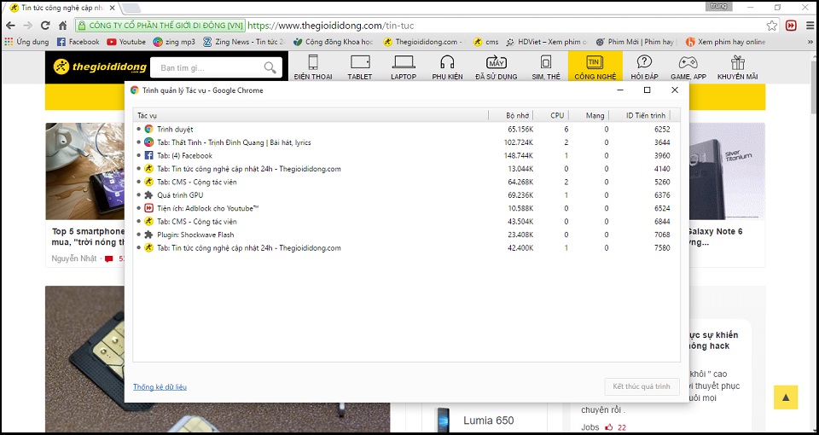Maximize the Task Manager dialog window

tap(648, 90)
